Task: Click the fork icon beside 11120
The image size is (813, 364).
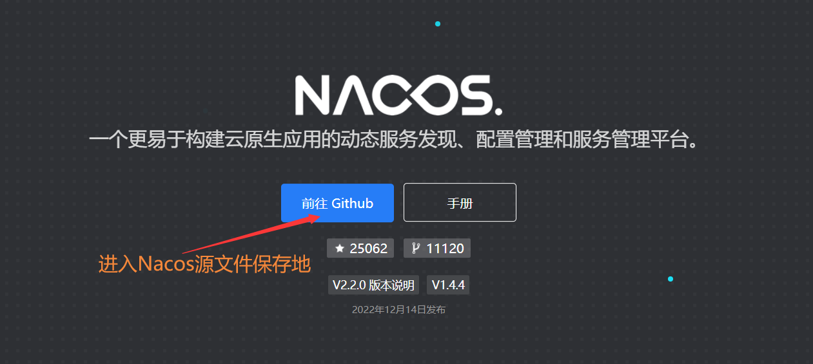Action: tap(416, 248)
